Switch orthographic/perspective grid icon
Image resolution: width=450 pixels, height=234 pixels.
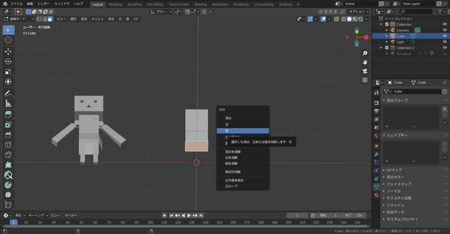pos(365,80)
